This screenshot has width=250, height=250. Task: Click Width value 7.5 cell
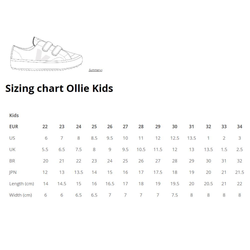click(174, 195)
